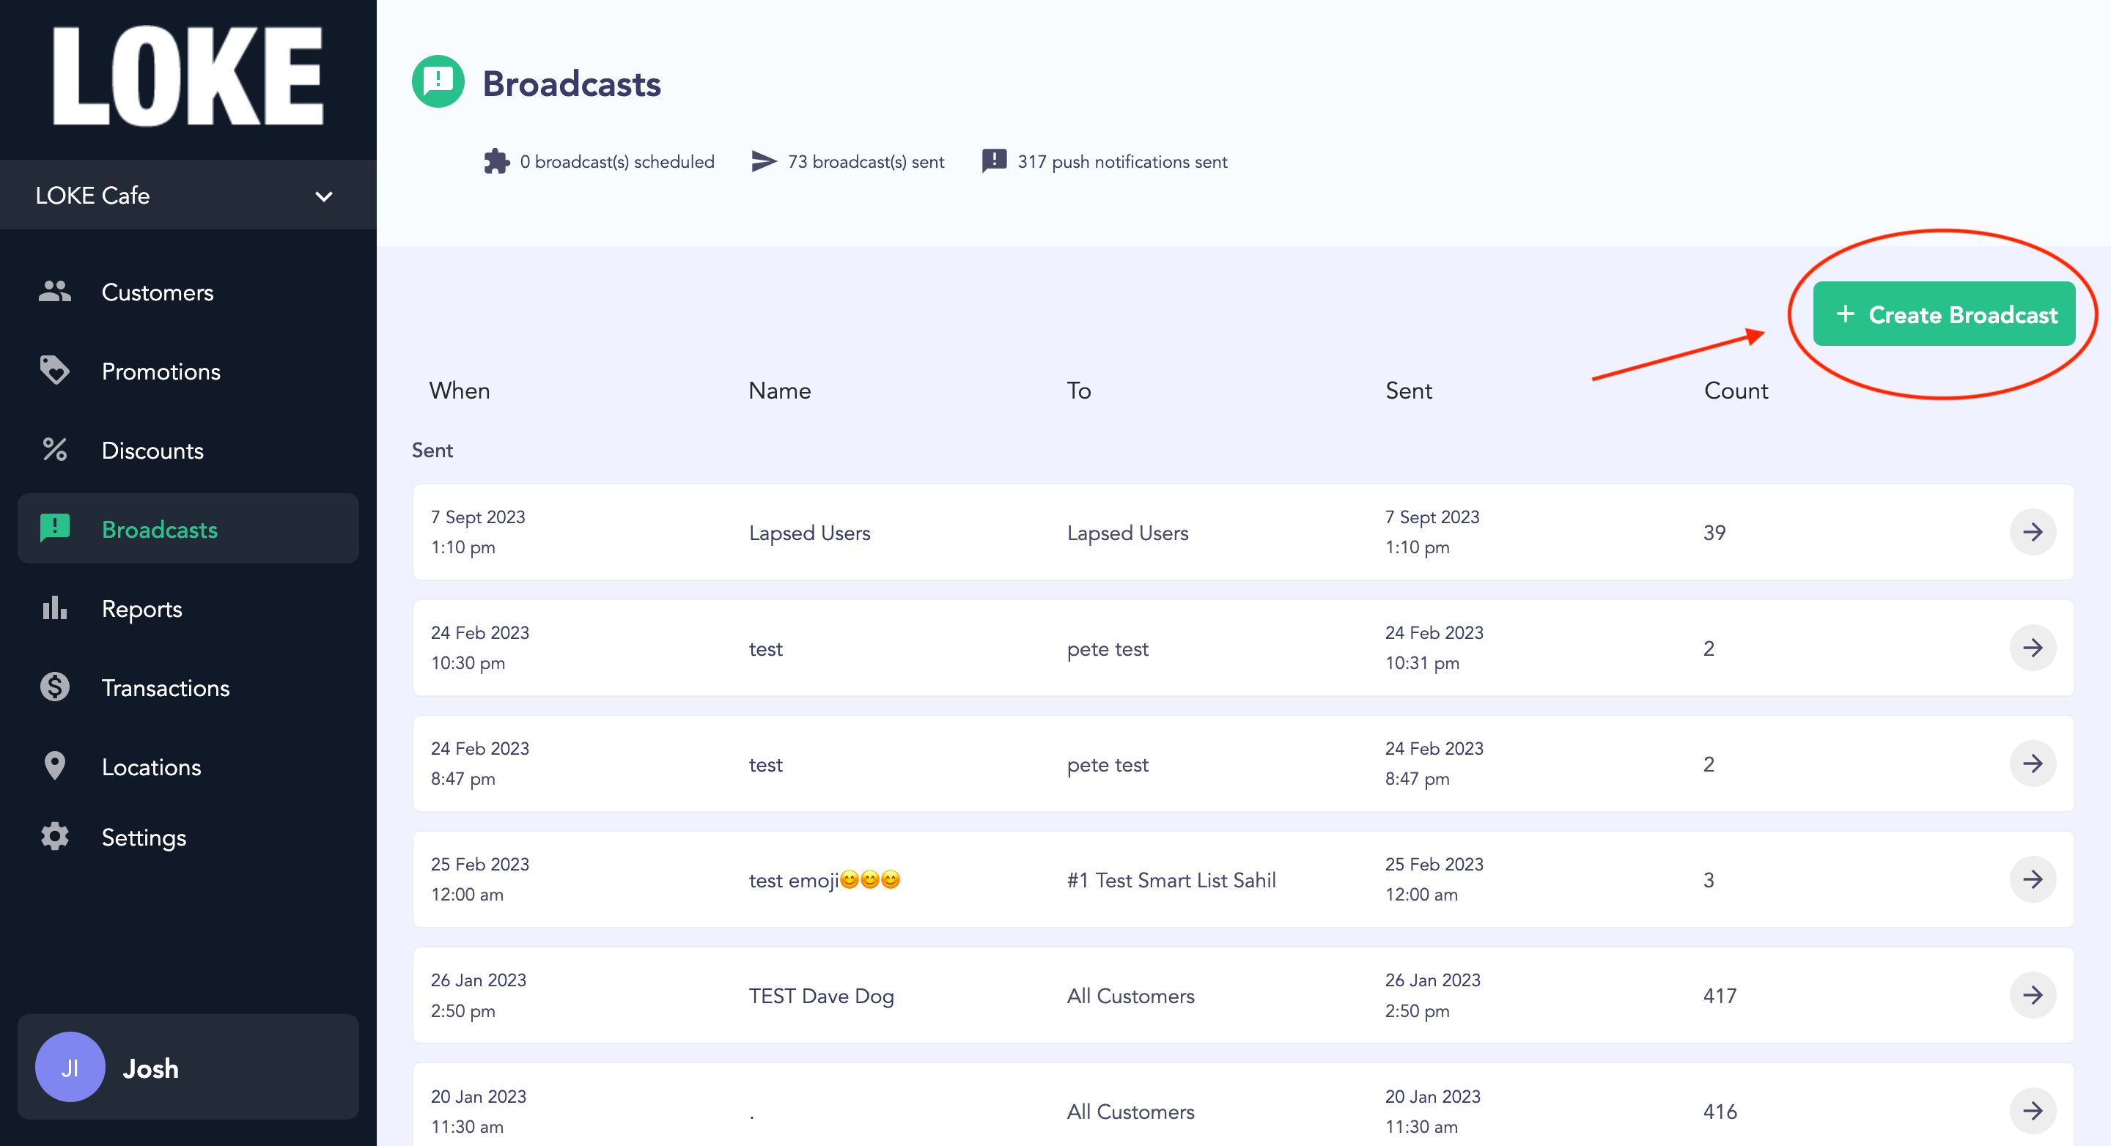Click the JI user avatar

(70, 1068)
